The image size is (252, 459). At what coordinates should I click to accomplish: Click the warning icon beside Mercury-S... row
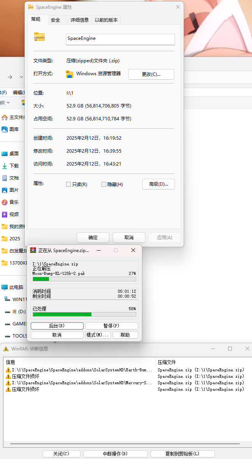coord(8,383)
